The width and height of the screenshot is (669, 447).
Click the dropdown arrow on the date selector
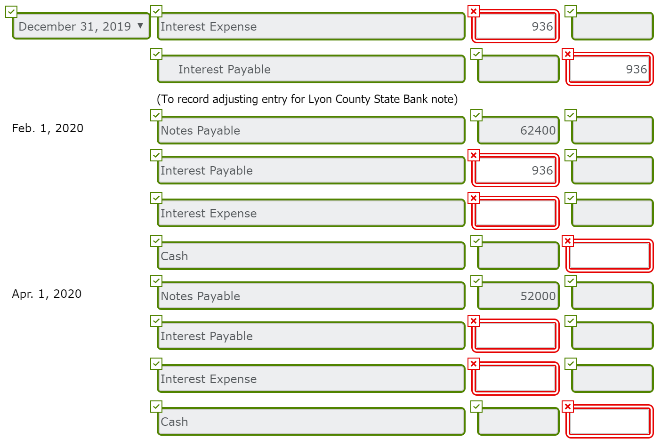(140, 27)
